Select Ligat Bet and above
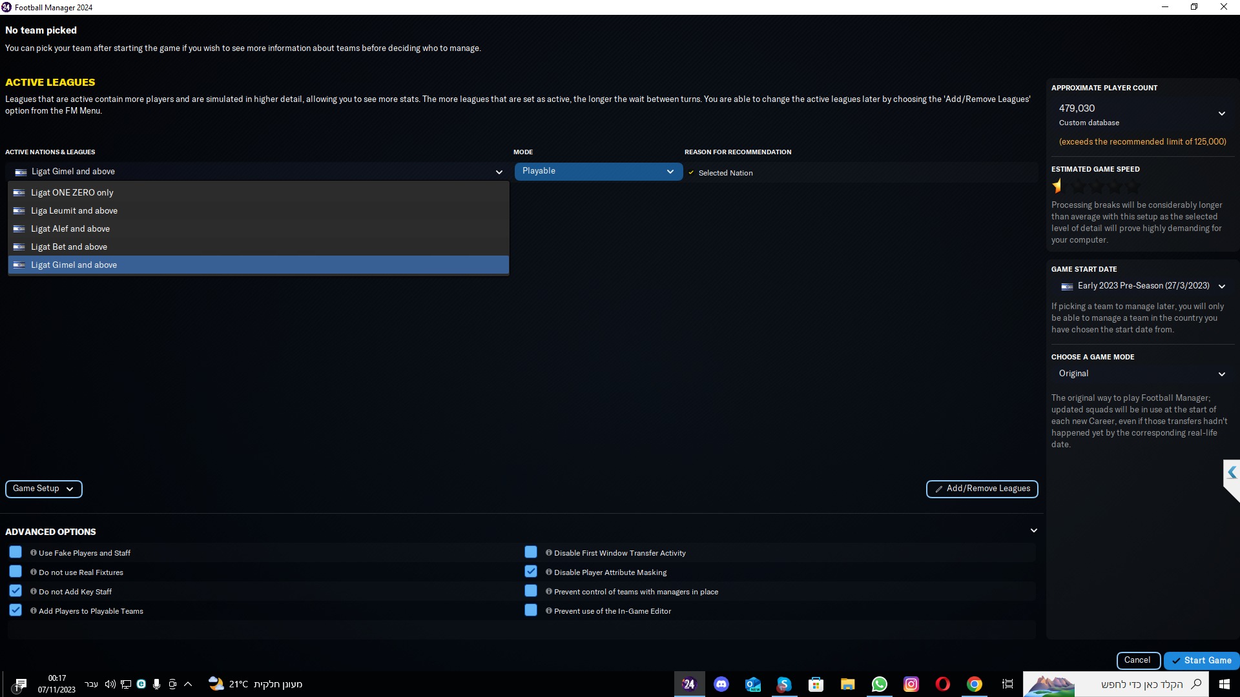The image size is (1240, 697). pos(258,247)
